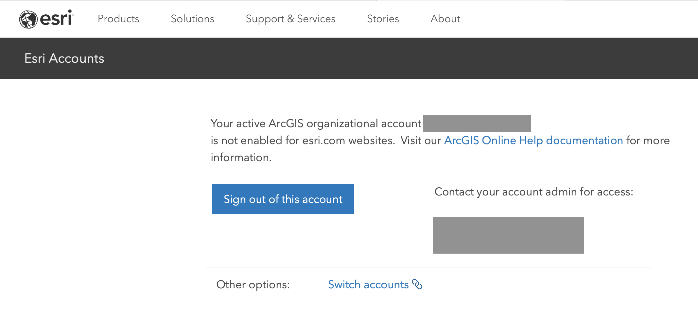The image size is (698, 319).
Task: Click the word "information." in the message
Action: [x=241, y=158]
